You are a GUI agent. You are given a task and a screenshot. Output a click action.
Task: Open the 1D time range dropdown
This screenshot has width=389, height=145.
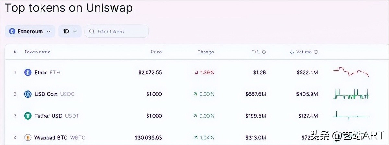[70, 31]
